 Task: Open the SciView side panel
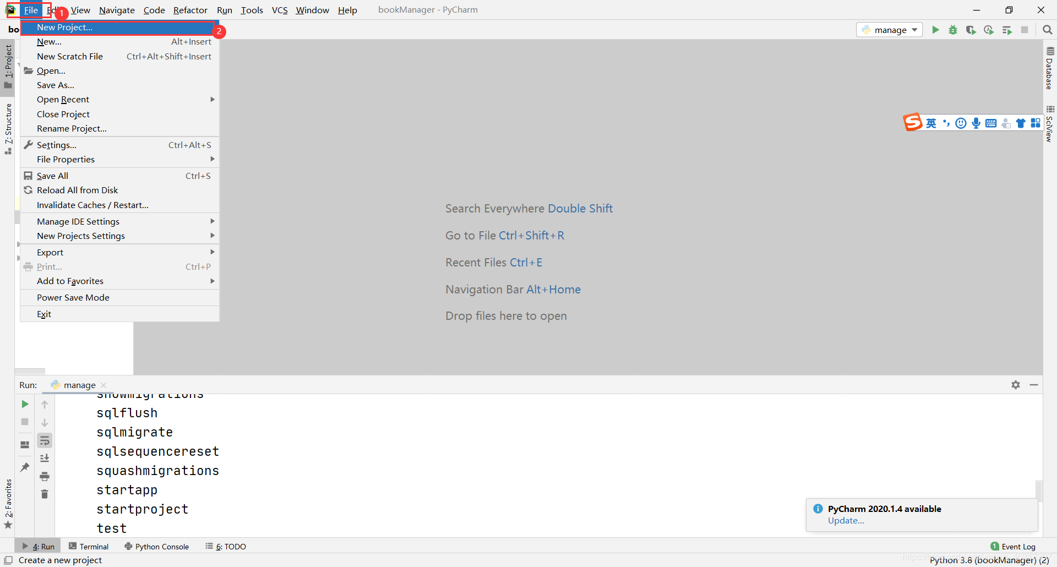tap(1050, 124)
